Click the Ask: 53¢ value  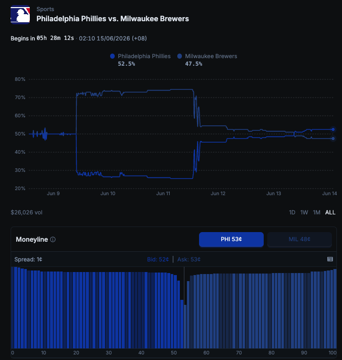coord(189,259)
